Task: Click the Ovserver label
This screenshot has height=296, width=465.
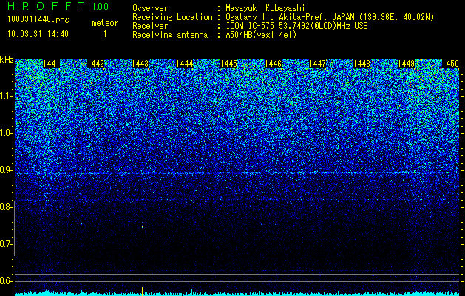Action: [150, 8]
